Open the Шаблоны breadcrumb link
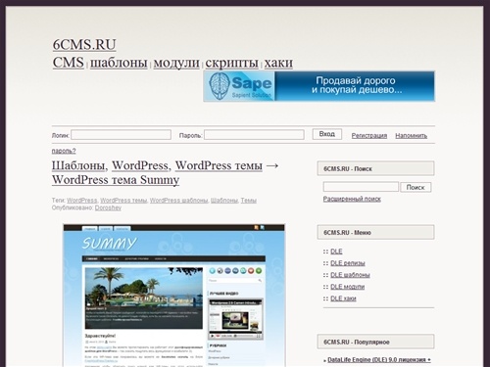Image resolution: width=490 pixels, height=367 pixels. [x=78, y=165]
